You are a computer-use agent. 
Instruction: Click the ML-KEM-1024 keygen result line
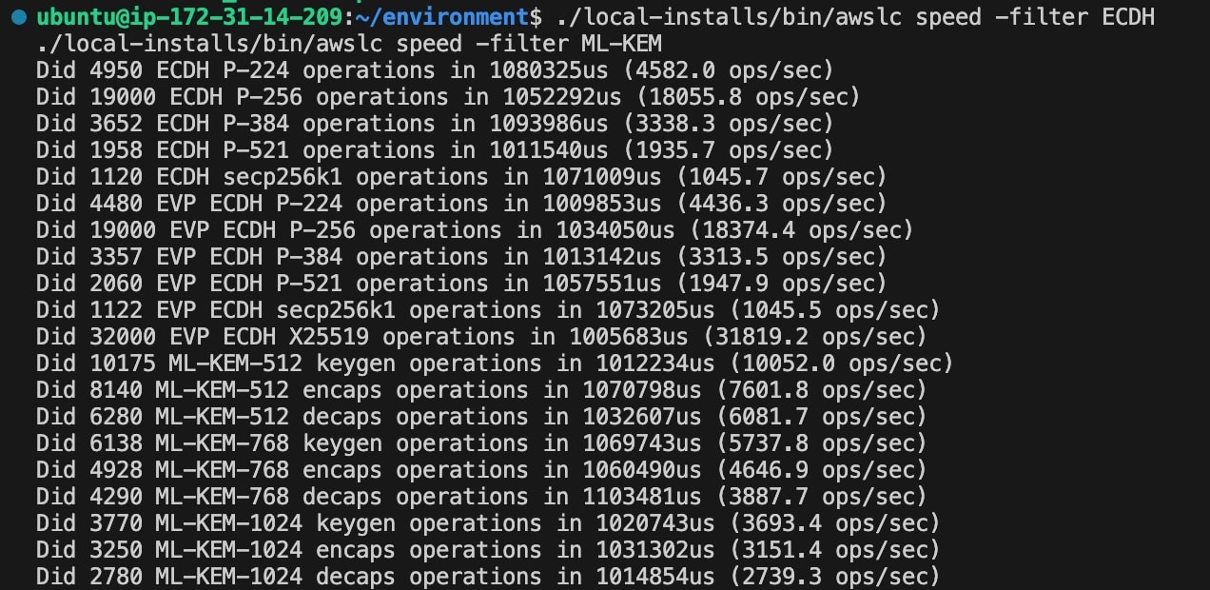(488, 523)
